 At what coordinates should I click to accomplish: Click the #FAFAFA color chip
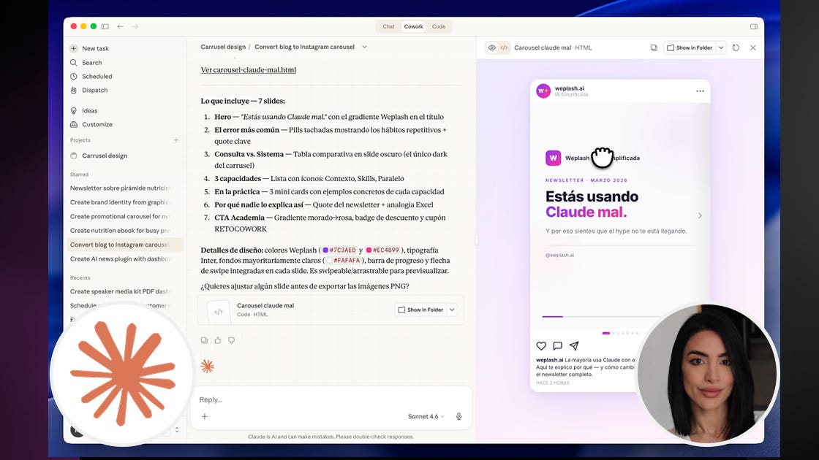coord(344,261)
